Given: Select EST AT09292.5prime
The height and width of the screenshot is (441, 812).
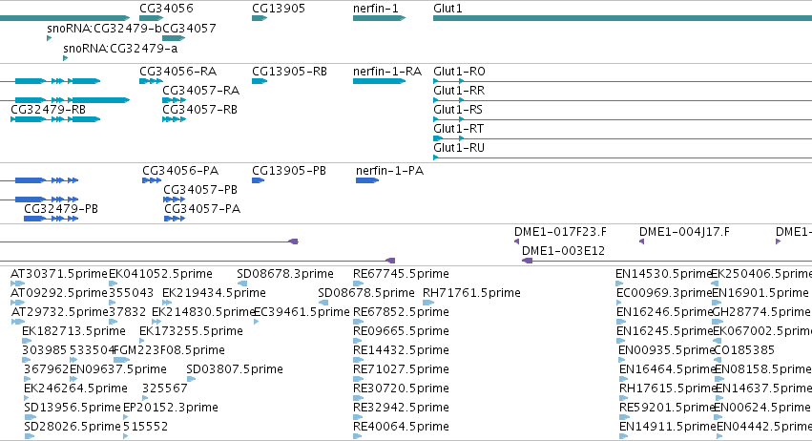Looking at the screenshot, I should 59,293.
